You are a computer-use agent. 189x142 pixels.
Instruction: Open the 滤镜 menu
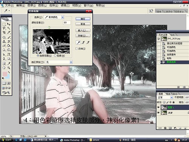pyautogui.click(x=65, y=6)
